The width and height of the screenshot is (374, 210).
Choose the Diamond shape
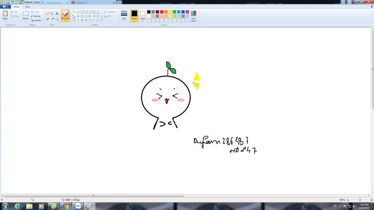click(x=78, y=16)
